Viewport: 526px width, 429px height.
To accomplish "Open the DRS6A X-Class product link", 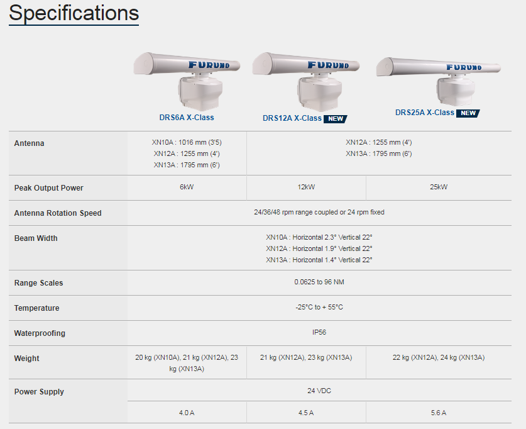I will click(x=187, y=118).
